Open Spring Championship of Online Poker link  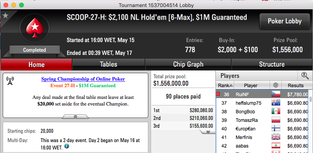(x=83, y=79)
